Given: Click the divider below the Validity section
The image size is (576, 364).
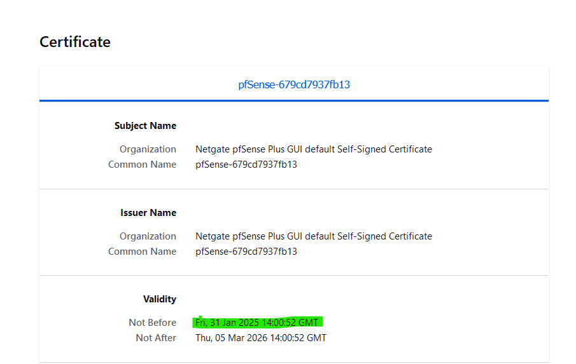Looking at the screenshot, I should click(294, 363).
